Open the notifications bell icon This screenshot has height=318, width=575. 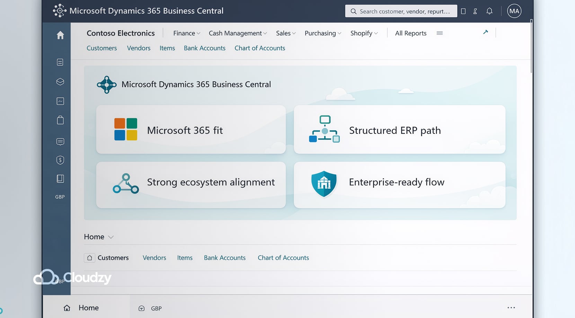tap(489, 11)
